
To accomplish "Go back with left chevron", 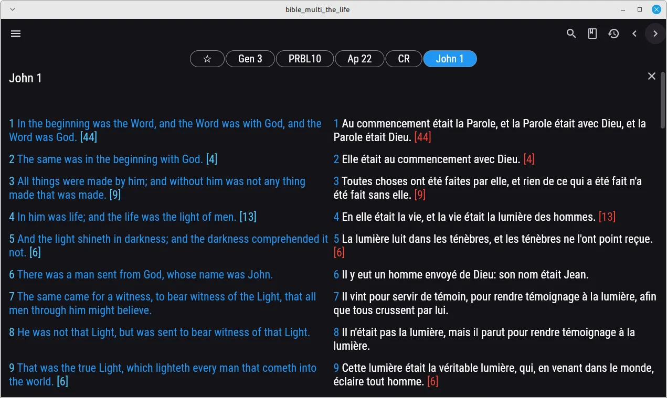I will [634, 34].
